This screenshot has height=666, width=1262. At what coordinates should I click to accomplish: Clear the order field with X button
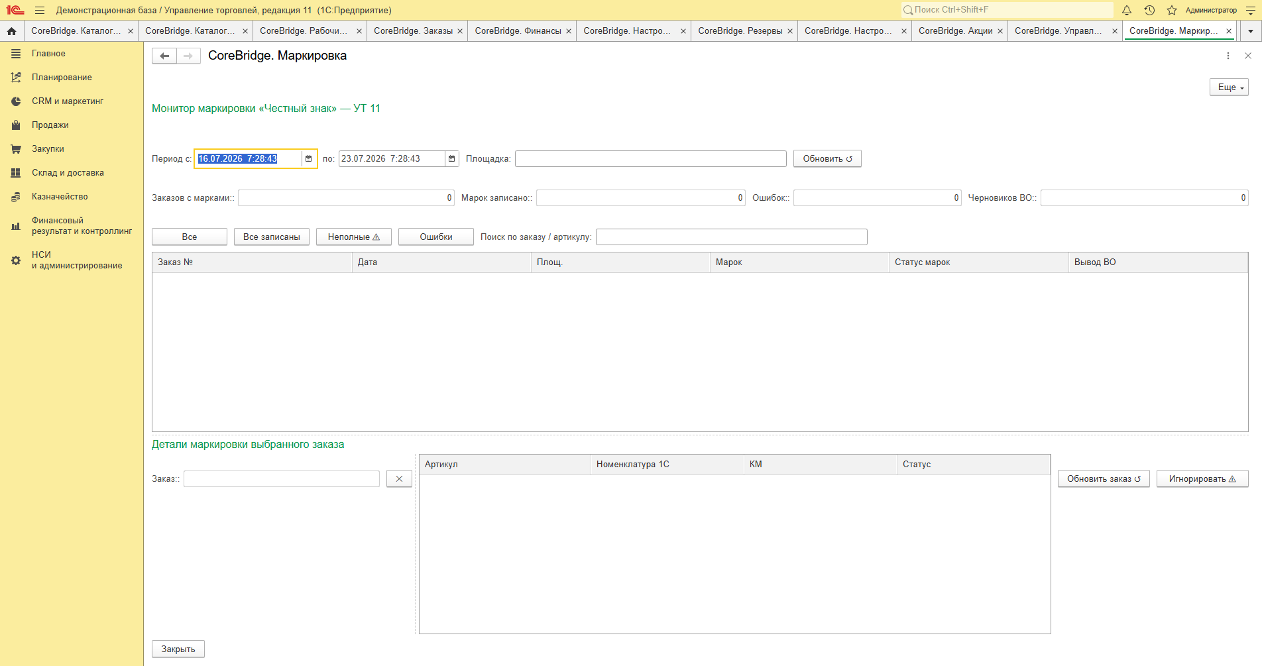click(399, 479)
